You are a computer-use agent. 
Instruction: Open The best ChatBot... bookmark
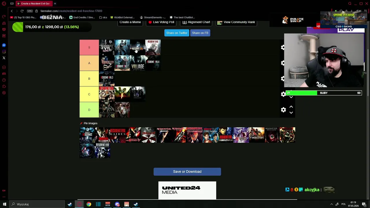click(182, 17)
